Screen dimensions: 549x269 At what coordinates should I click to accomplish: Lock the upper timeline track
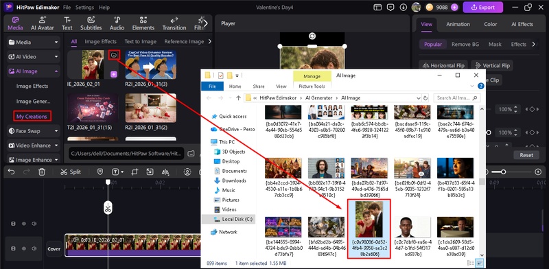(x=13, y=224)
